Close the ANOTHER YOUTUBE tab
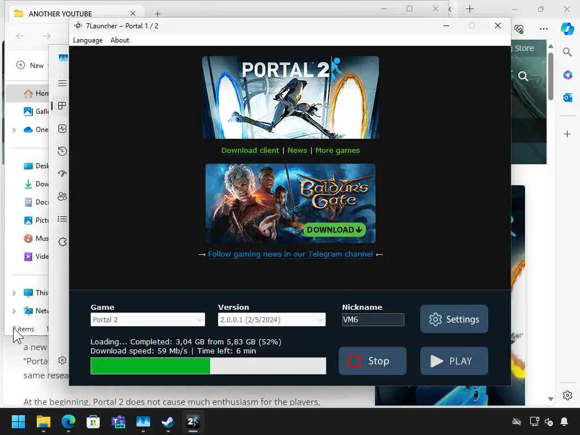The width and height of the screenshot is (580, 435). (133, 14)
